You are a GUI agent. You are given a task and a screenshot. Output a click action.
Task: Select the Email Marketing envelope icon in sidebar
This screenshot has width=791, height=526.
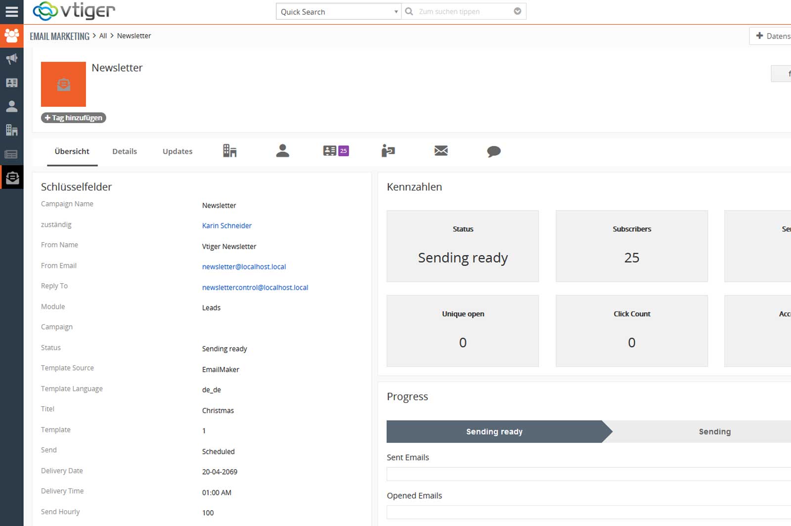point(12,177)
